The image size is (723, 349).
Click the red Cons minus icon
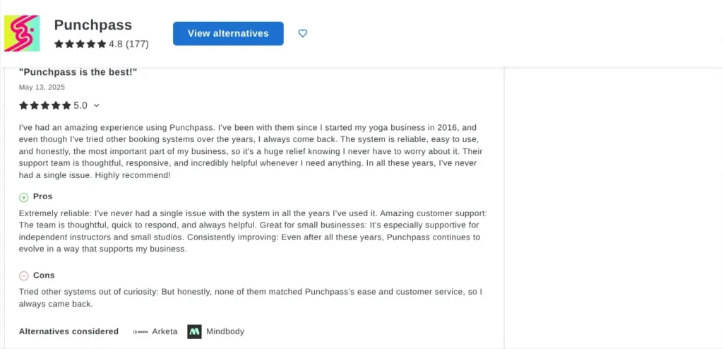(24, 276)
